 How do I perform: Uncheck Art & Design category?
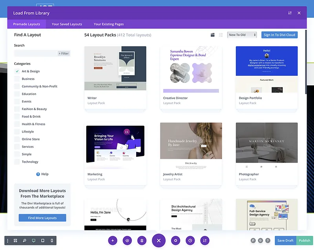(x=17, y=71)
